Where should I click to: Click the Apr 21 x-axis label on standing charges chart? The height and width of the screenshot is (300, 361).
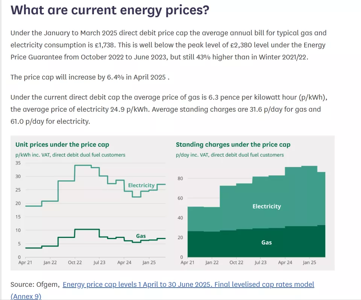[187, 262]
